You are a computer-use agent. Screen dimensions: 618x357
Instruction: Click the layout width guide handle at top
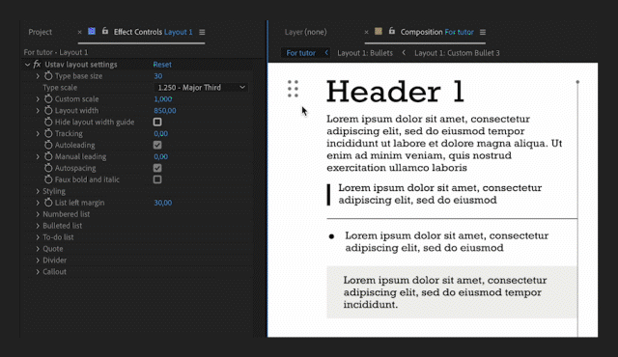pyautogui.click(x=577, y=82)
